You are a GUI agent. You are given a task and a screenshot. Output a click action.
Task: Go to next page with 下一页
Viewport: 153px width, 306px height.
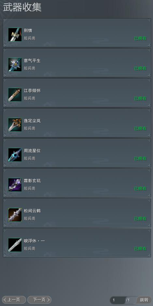[x=39, y=300]
